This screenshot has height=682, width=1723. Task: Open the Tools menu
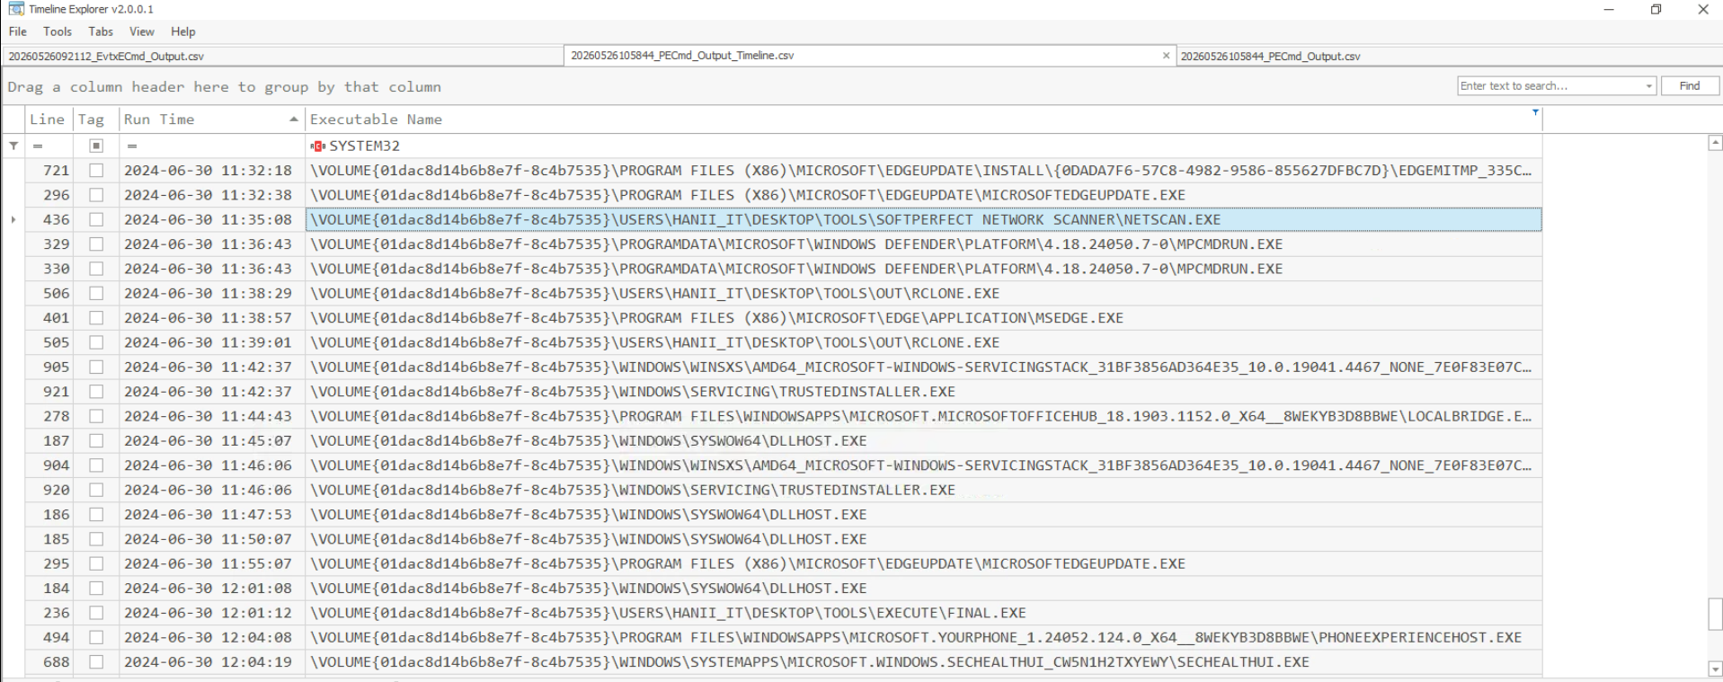point(58,31)
